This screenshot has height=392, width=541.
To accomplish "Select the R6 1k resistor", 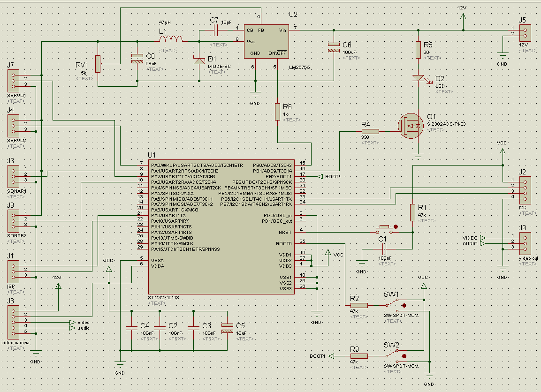I will pyautogui.click(x=277, y=112).
